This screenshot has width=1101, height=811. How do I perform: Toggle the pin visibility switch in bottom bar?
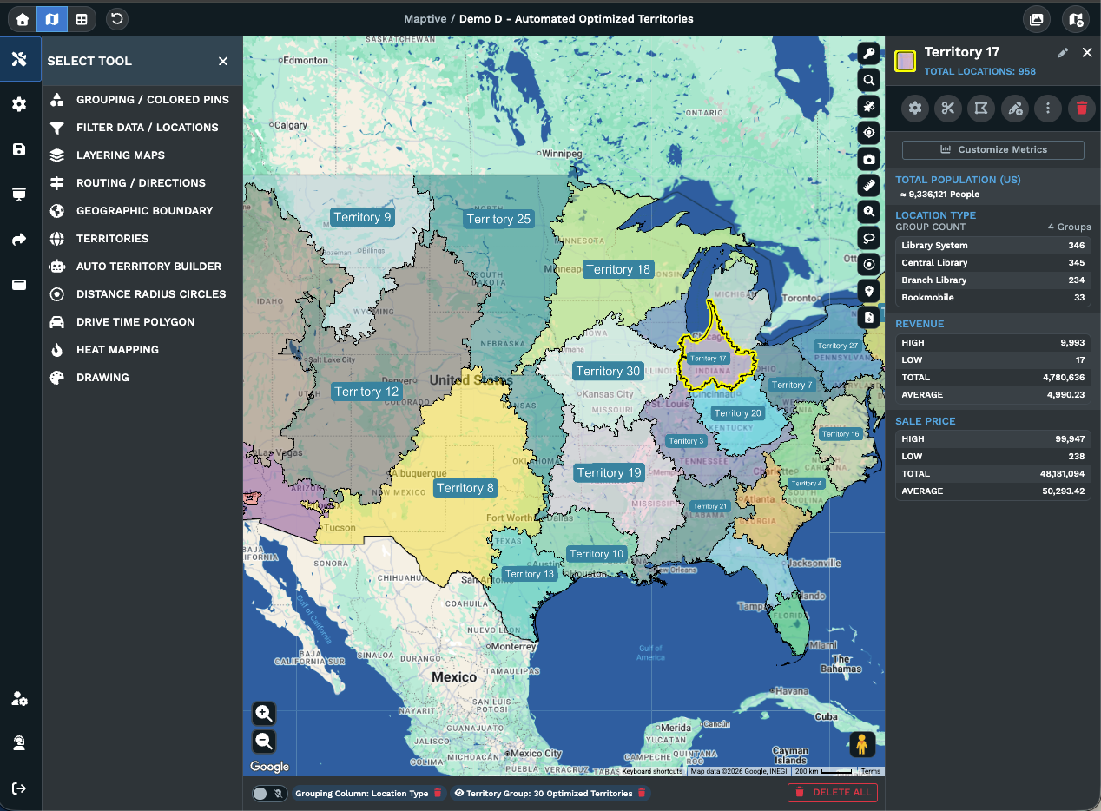269,793
